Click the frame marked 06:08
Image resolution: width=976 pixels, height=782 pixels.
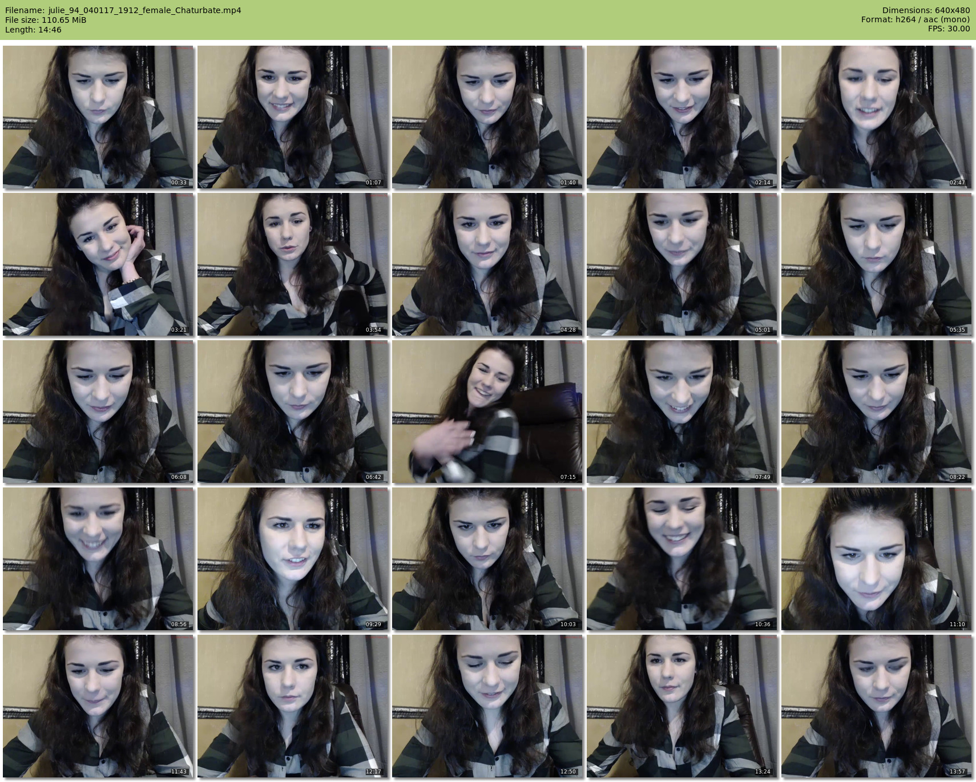(98, 412)
